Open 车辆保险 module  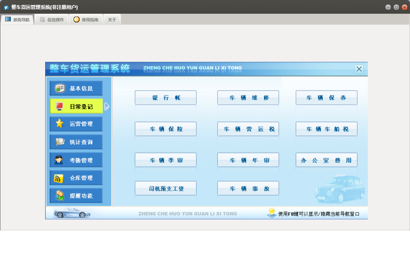point(165,129)
